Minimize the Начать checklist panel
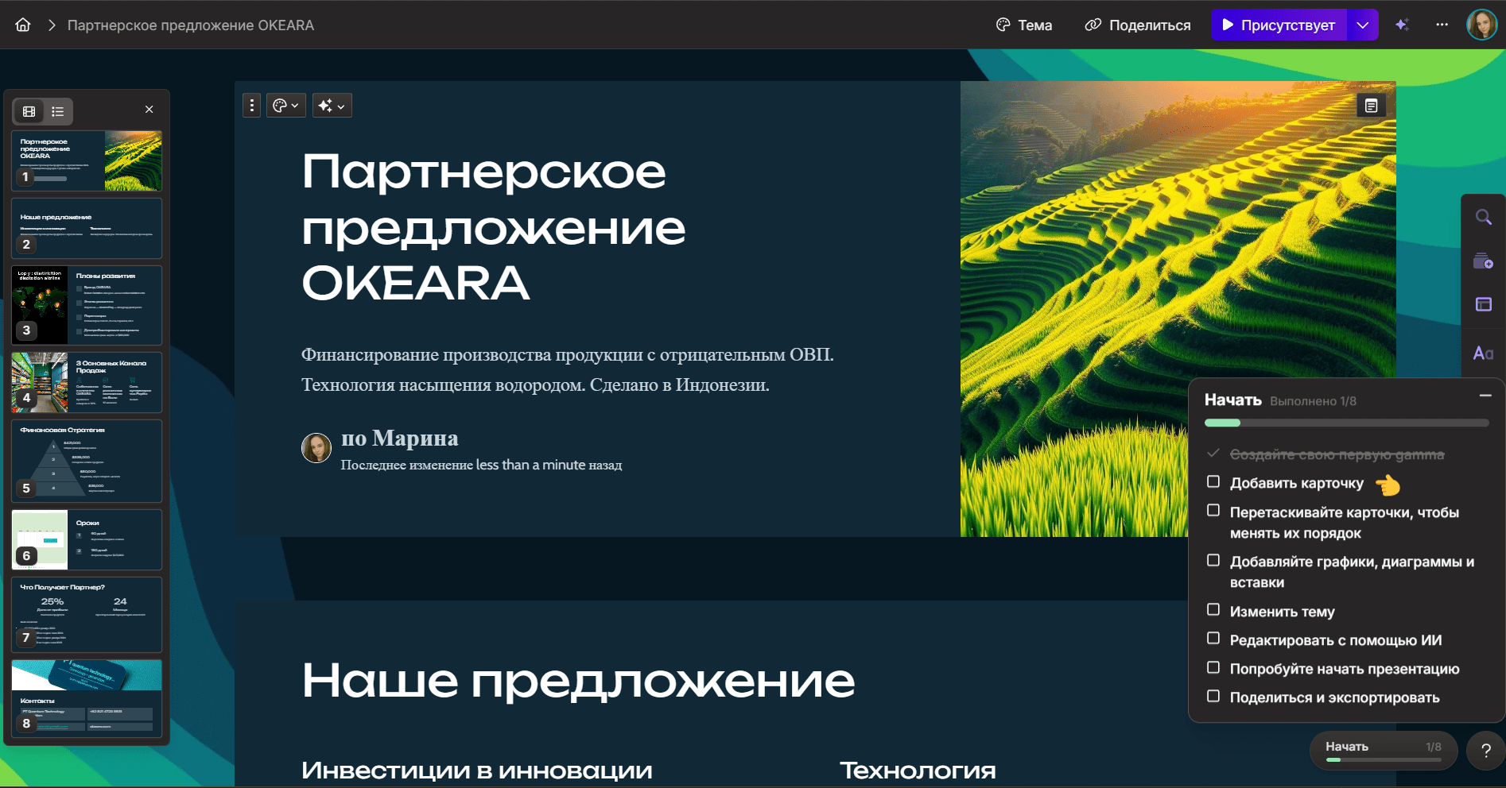The height and width of the screenshot is (788, 1506). pos(1485,396)
